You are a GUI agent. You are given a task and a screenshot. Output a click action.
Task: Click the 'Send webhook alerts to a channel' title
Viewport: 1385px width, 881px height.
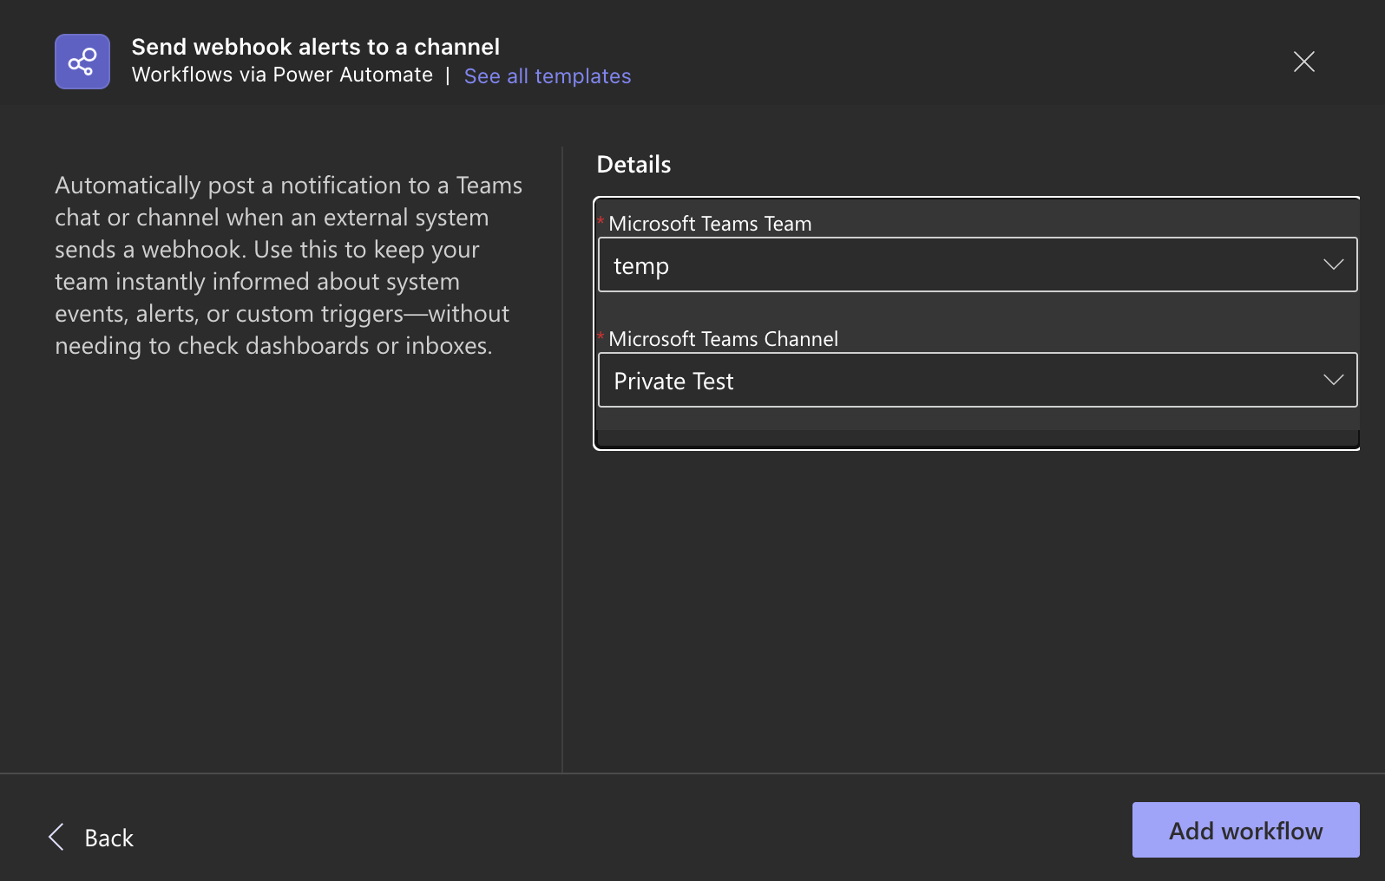click(x=315, y=47)
